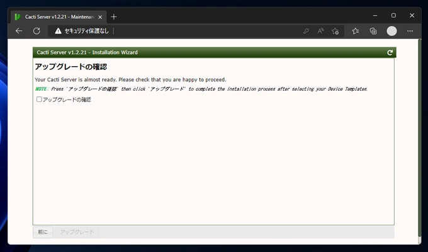Add this page to favorites star

click(x=335, y=31)
